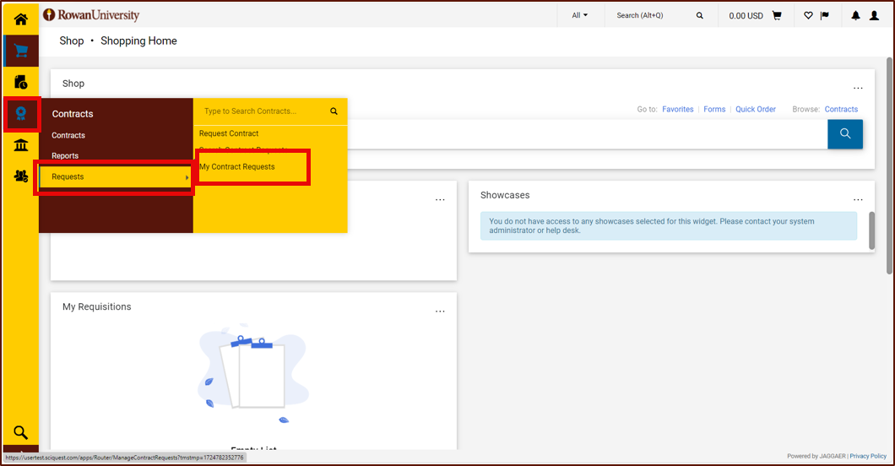Open the Showcases widget ellipsis menu

click(x=858, y=199)
